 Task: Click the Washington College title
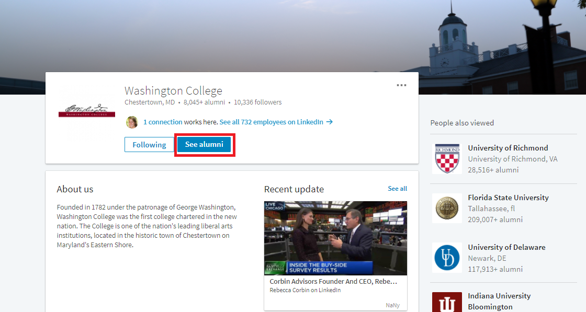[x=173, y=91]
